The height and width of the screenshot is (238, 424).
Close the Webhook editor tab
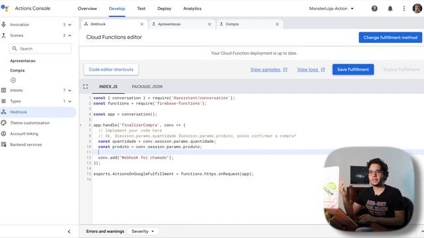(x=142, y=24)
